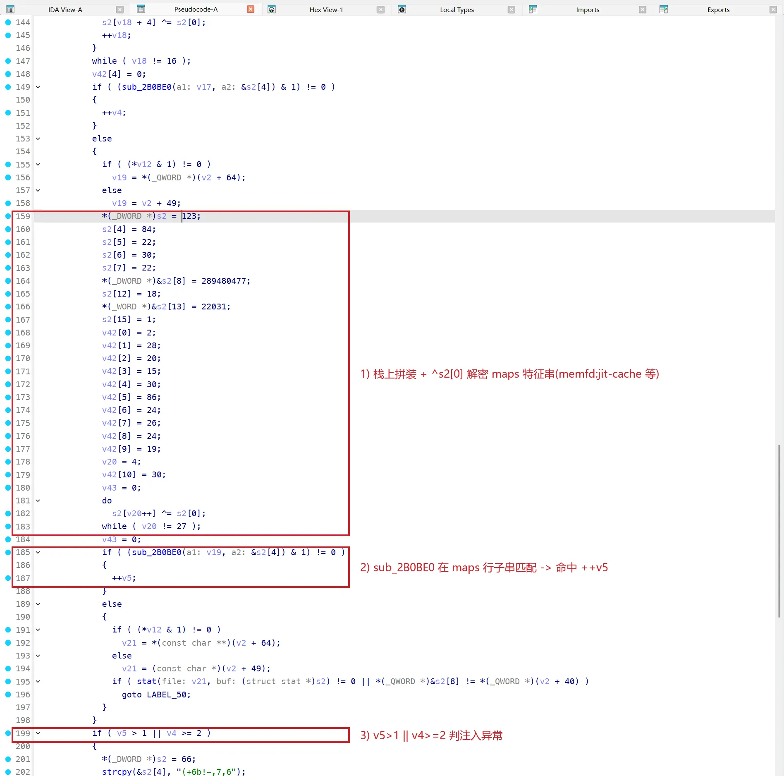This screenshot has height=776, width=784.
Task: Click the Exports tab icon
Action: point(664,9)
